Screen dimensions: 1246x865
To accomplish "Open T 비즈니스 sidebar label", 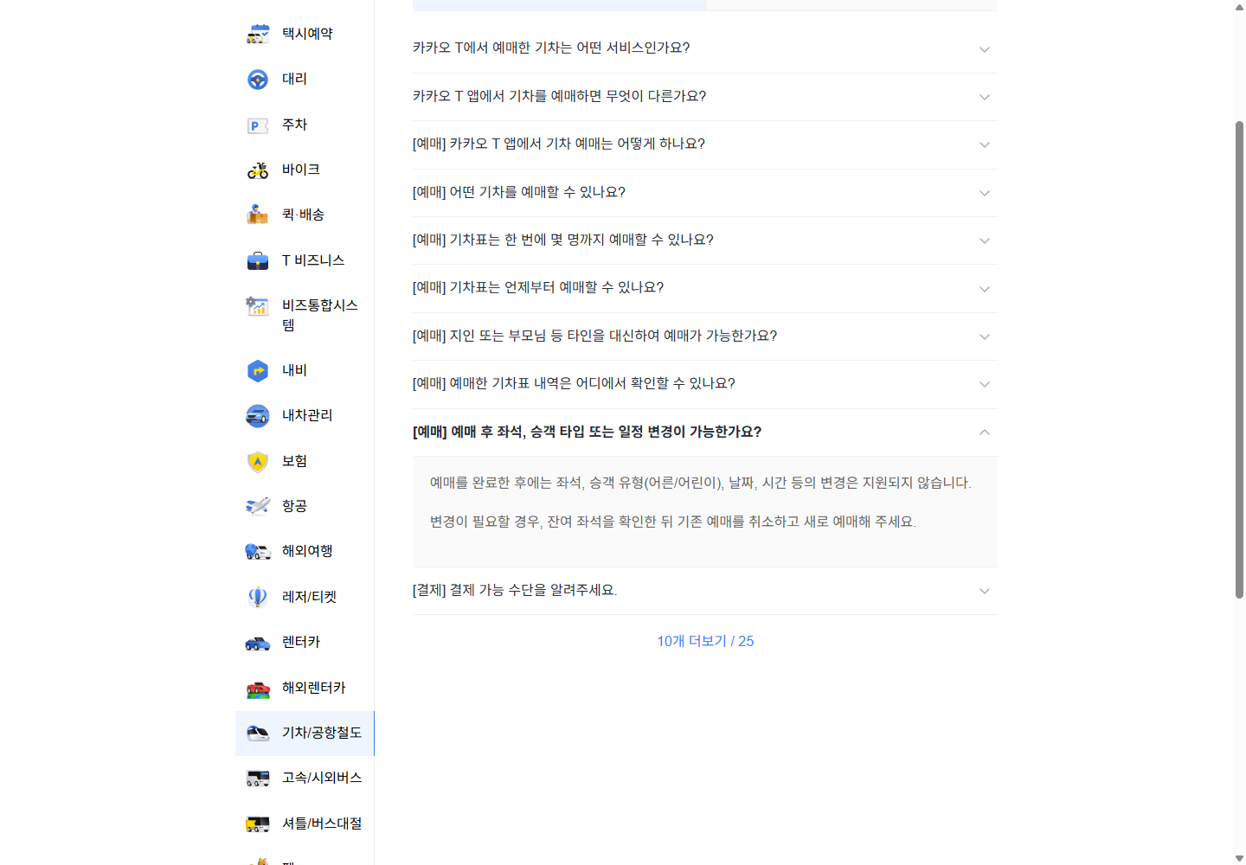I will 313,260.
